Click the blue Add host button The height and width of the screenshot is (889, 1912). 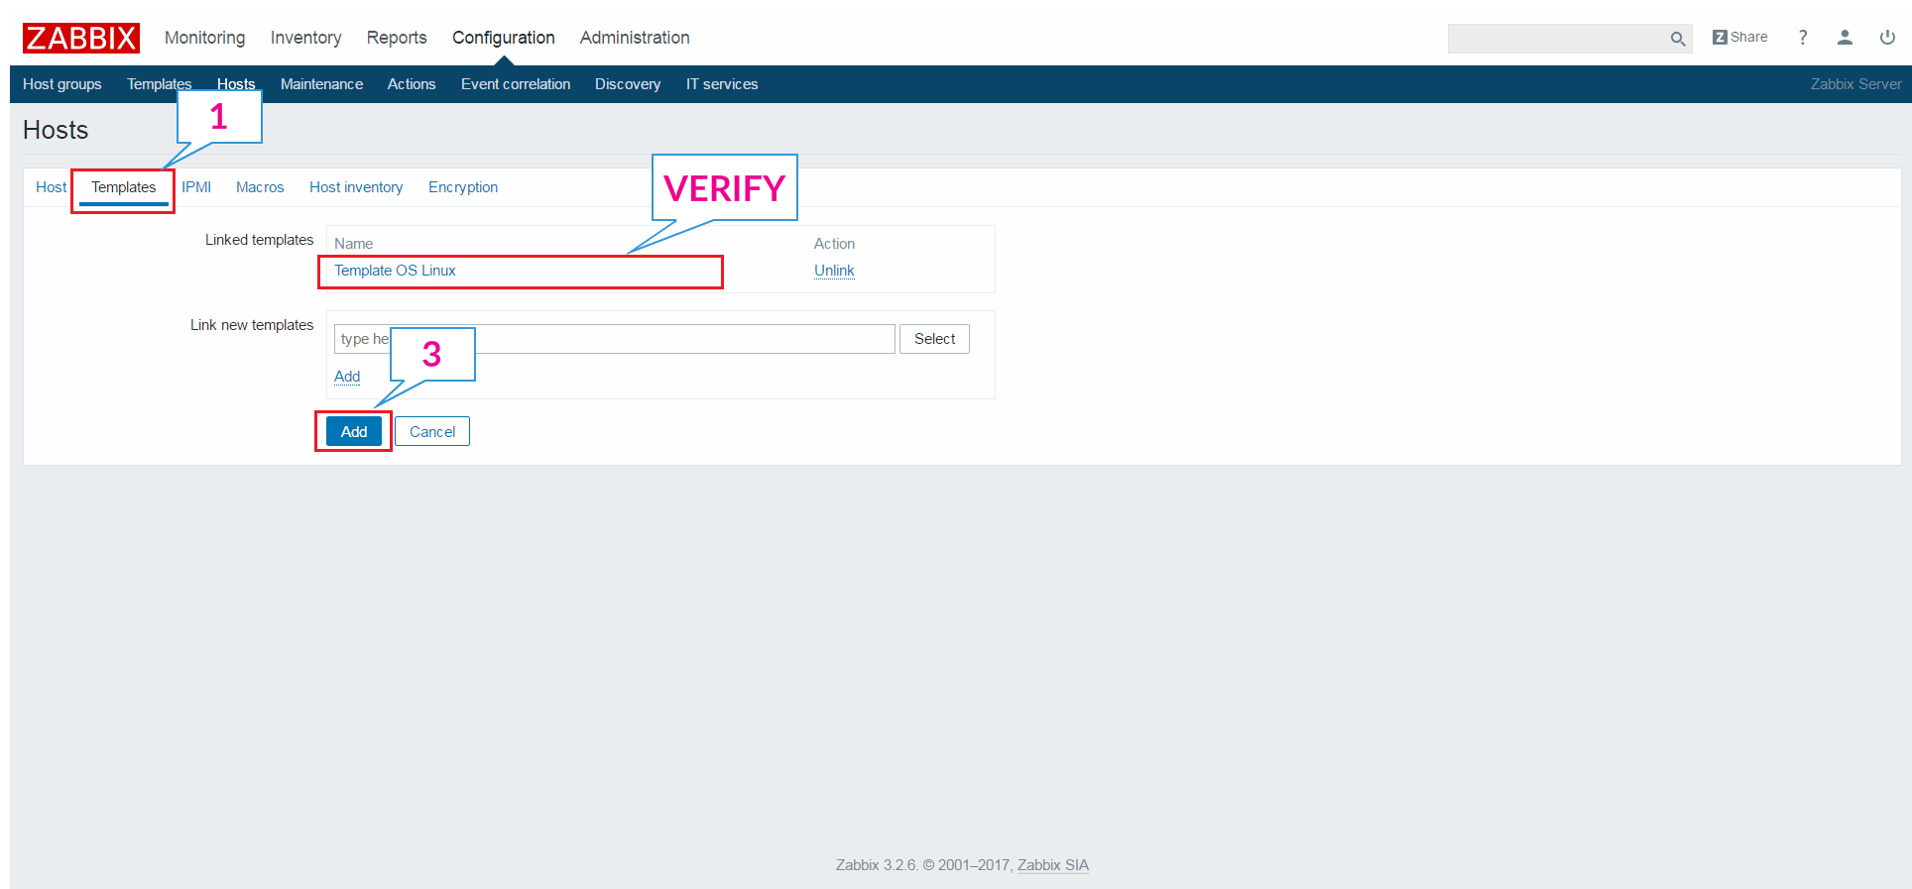(354, 432)
